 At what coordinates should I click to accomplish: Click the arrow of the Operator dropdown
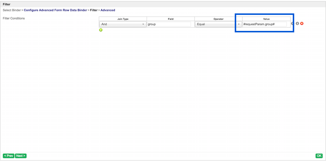(x=239, y=24)
